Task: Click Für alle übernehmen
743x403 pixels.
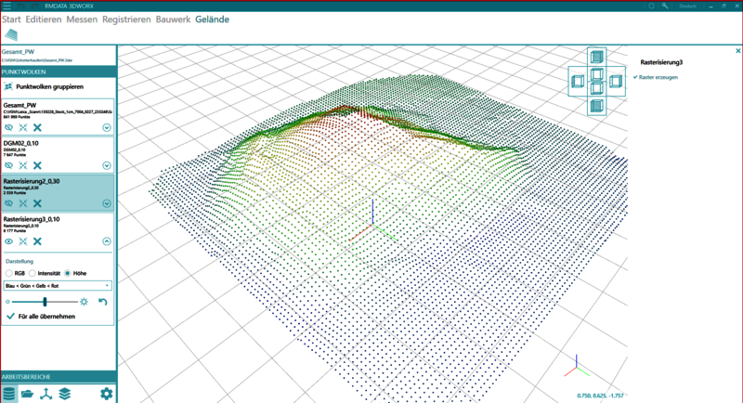Action: click(41, 317)
